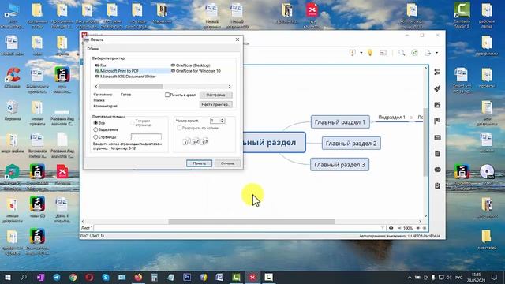Click the XMind search magnifier icon
The width and height of the screenshot is (505, 284).
click(402, 53)
